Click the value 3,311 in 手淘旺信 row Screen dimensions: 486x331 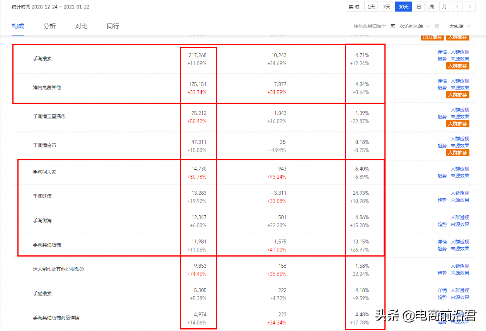pos(279,193)
